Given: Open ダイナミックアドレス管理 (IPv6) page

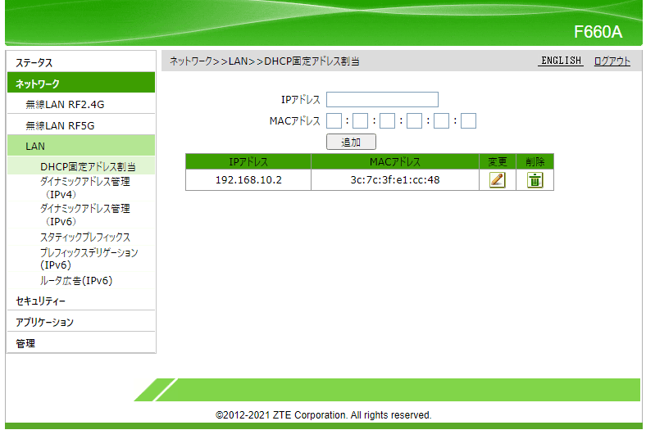Looking at the screenshot, I should click(84, 215).
